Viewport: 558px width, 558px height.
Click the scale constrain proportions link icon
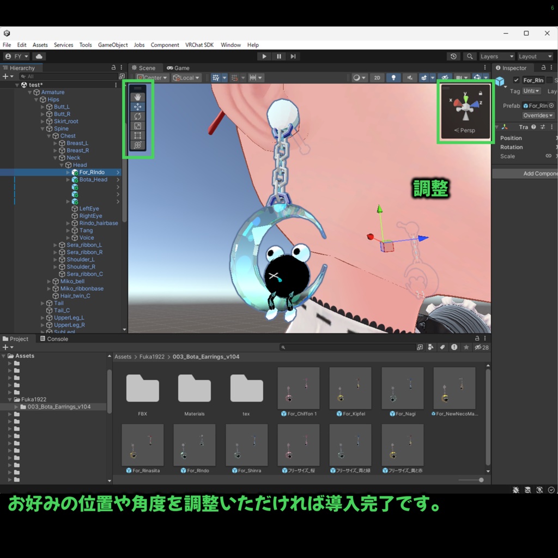[548, 156]
